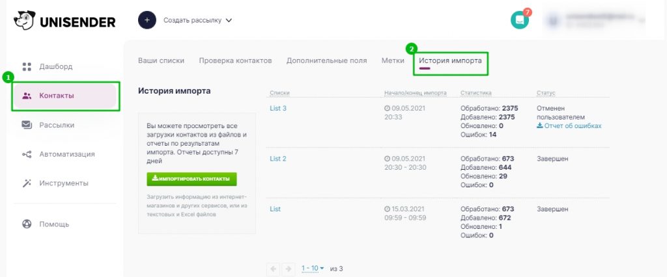667x277 pixels.
Task: Click the Помощь lifebuoy icon
Action: (x=27, y=224)
